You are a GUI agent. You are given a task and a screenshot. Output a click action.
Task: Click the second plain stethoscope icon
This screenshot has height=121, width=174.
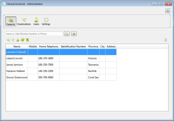(x=13, y=40)
